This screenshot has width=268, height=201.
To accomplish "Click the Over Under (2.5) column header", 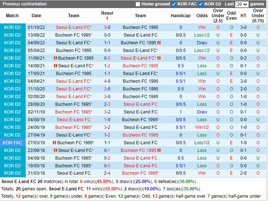I will (x=218, y=16).
